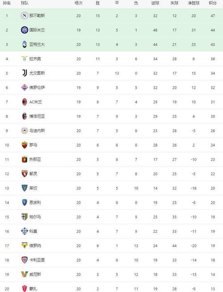223x292 pixels.
Task: Click the Inter Milan club crest
Action: (x=25, y=30)
